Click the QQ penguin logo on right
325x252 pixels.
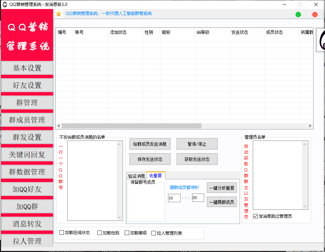[321, 40]
